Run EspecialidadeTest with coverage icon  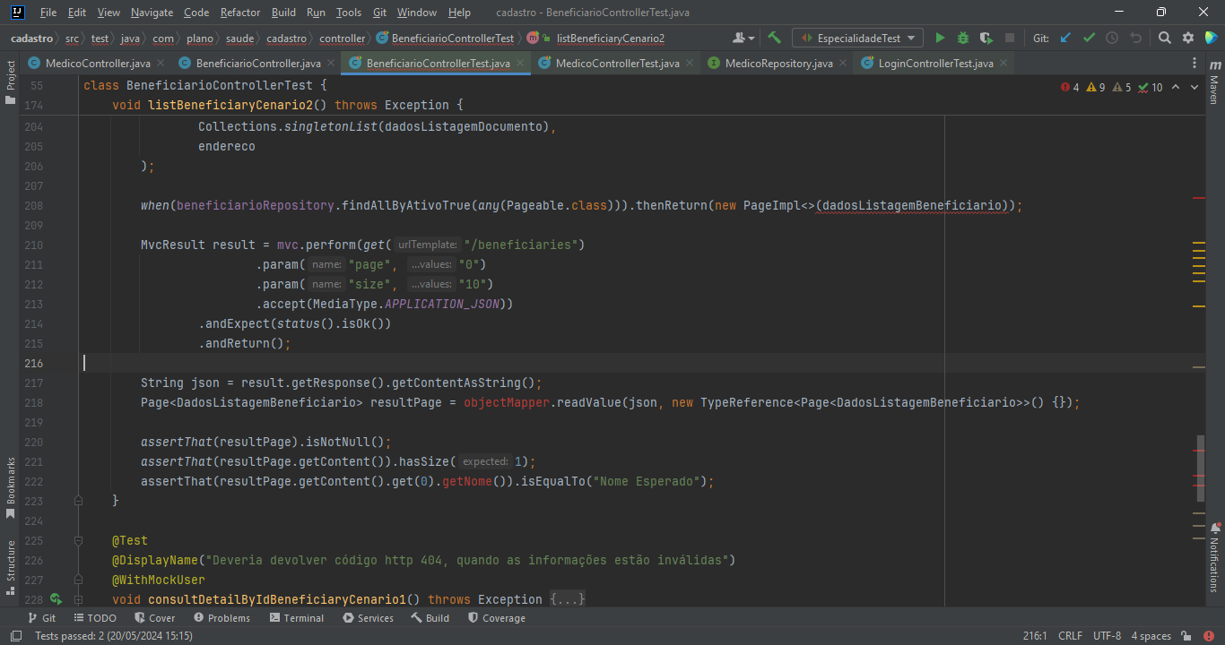pos(986,39)
